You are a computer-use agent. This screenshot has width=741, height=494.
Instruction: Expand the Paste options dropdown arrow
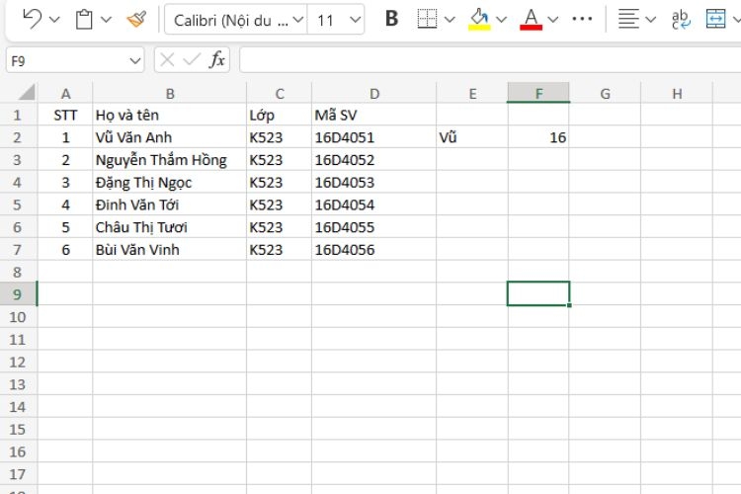pyautogui.click(x=107, y=20)
